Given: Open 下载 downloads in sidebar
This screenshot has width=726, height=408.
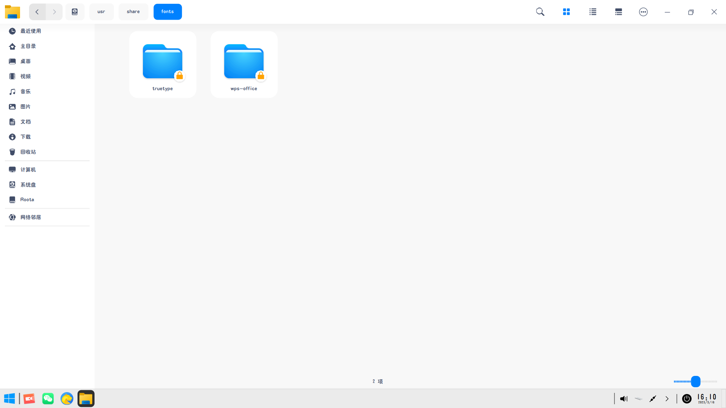Looking at the screenshot, I should [x=25, y=137].
